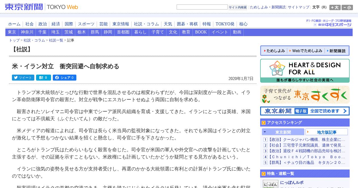This screenshot has height=188, width=358.
Task: Open the 経済 menu item
Action: pyautogui.click(x=56, y=24)
